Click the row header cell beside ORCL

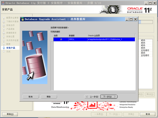coord(52,39)
